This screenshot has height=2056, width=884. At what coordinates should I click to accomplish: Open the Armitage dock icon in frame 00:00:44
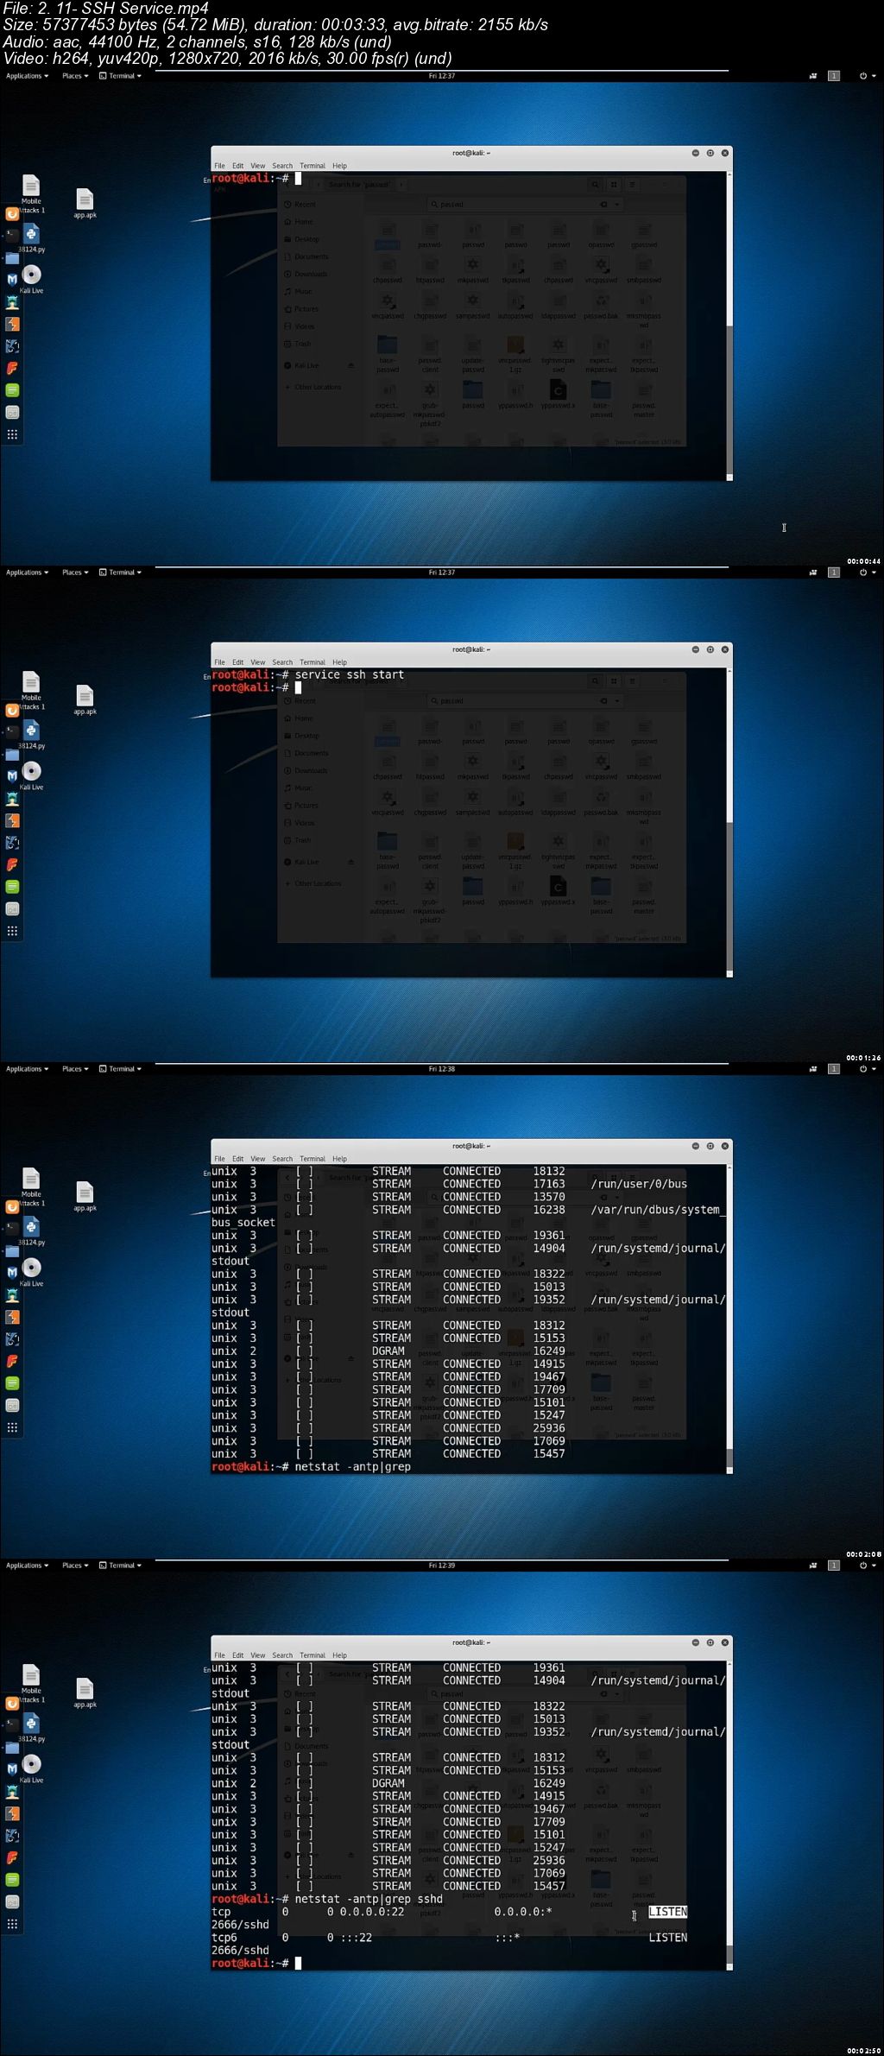pyautogui.click(x=12, y=302)
